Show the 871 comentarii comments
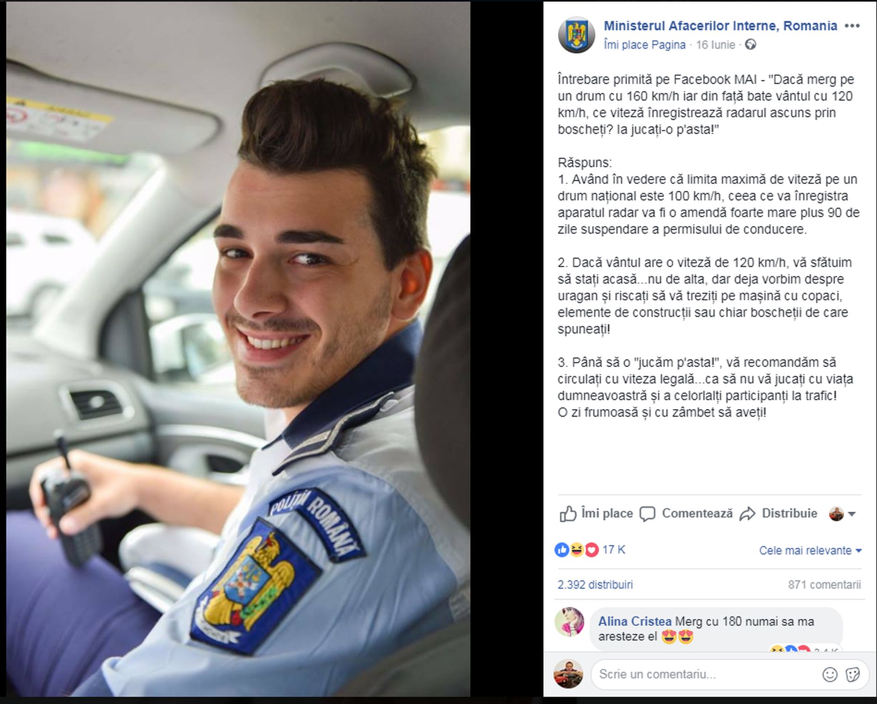 coord(824,585)
